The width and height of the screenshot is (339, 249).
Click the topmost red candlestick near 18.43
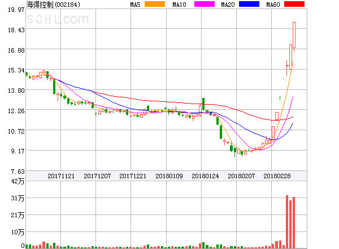click(x=294, y=35)
